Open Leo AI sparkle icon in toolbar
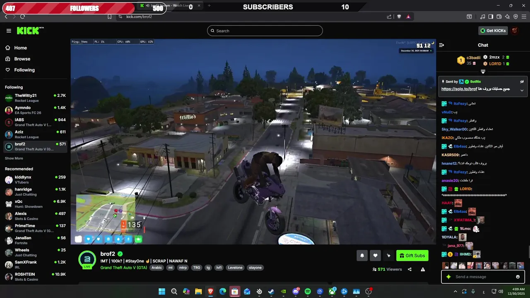Screen dimensions: 530x298 (507, 17)
